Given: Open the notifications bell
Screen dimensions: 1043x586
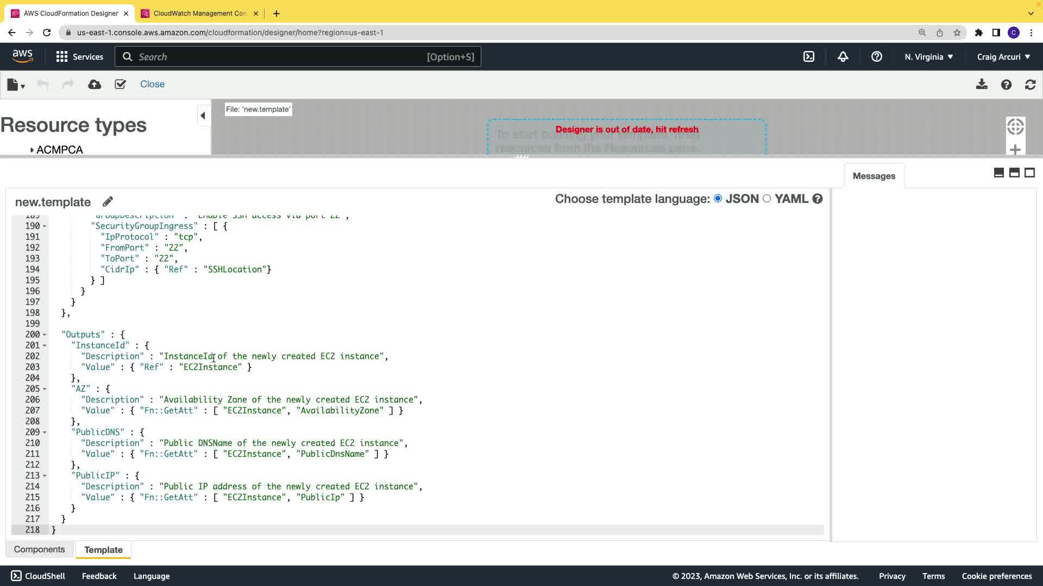Looking at the screenshot, I should click(843, 56).
